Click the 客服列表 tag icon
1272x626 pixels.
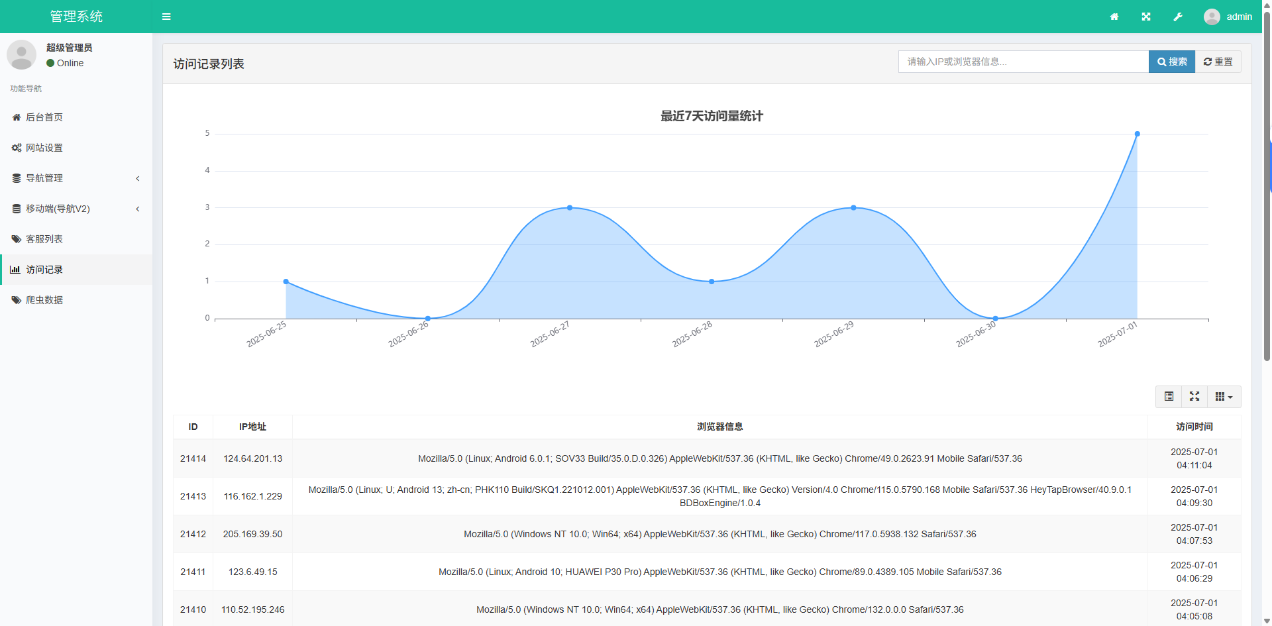16,239
